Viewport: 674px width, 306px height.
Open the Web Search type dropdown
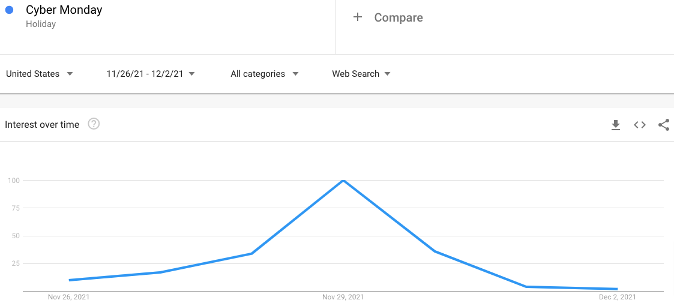point(361,74)
